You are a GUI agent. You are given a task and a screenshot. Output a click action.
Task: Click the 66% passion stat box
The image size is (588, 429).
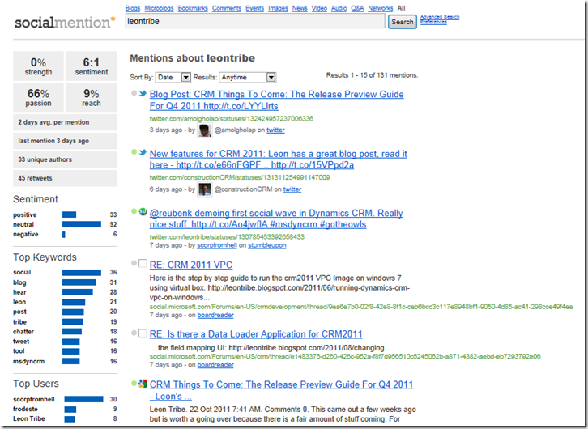[x=38, y=97]
